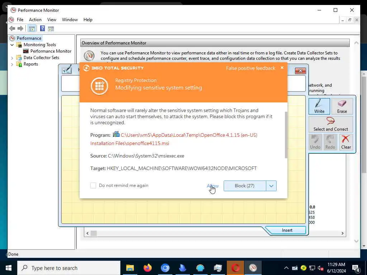367x275 pixels.
Task: Check the Do not remind me again box
Action: coord(93,185)
